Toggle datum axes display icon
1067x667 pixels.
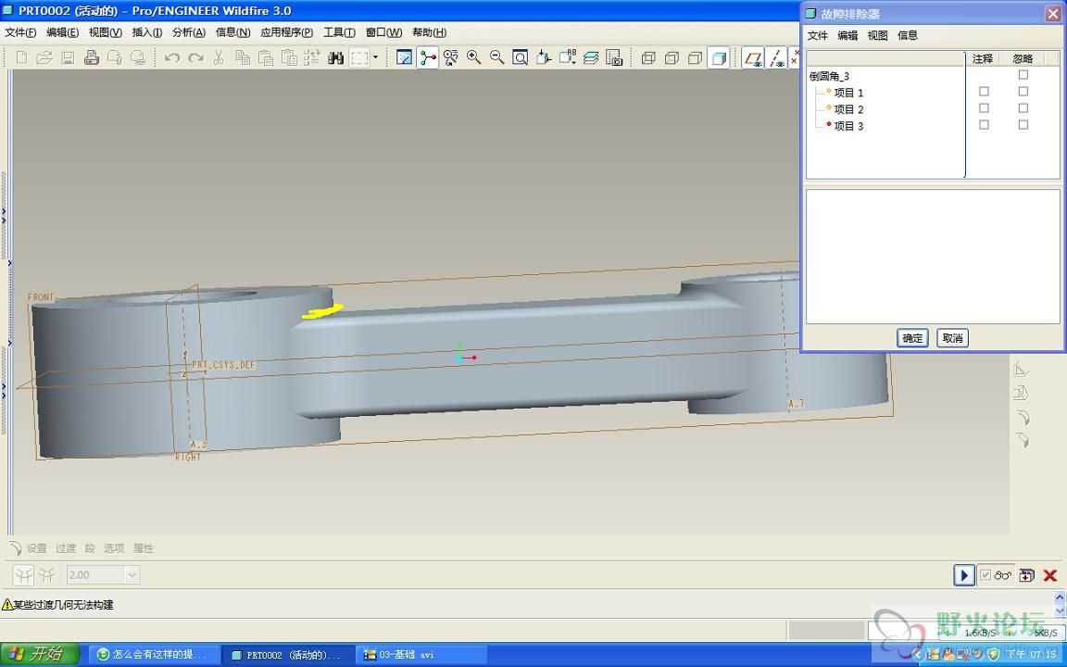click(x=776, y=57)
